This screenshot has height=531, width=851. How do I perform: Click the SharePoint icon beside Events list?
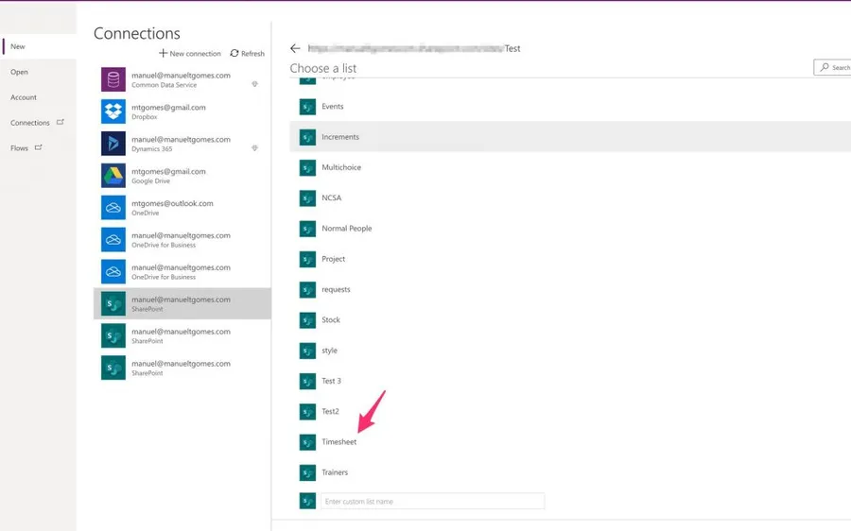coord(307,107)
